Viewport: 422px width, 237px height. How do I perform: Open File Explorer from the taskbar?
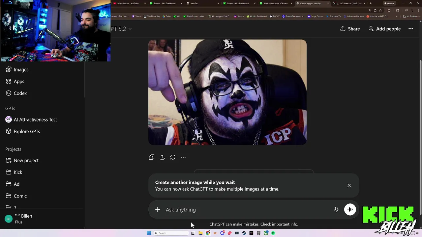[x=200, y=233]
